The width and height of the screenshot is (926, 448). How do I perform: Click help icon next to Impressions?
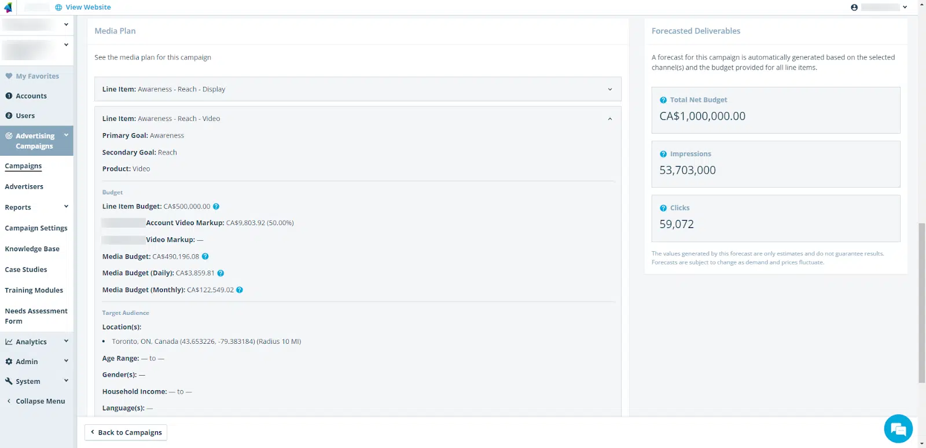[x=663, y=154]
